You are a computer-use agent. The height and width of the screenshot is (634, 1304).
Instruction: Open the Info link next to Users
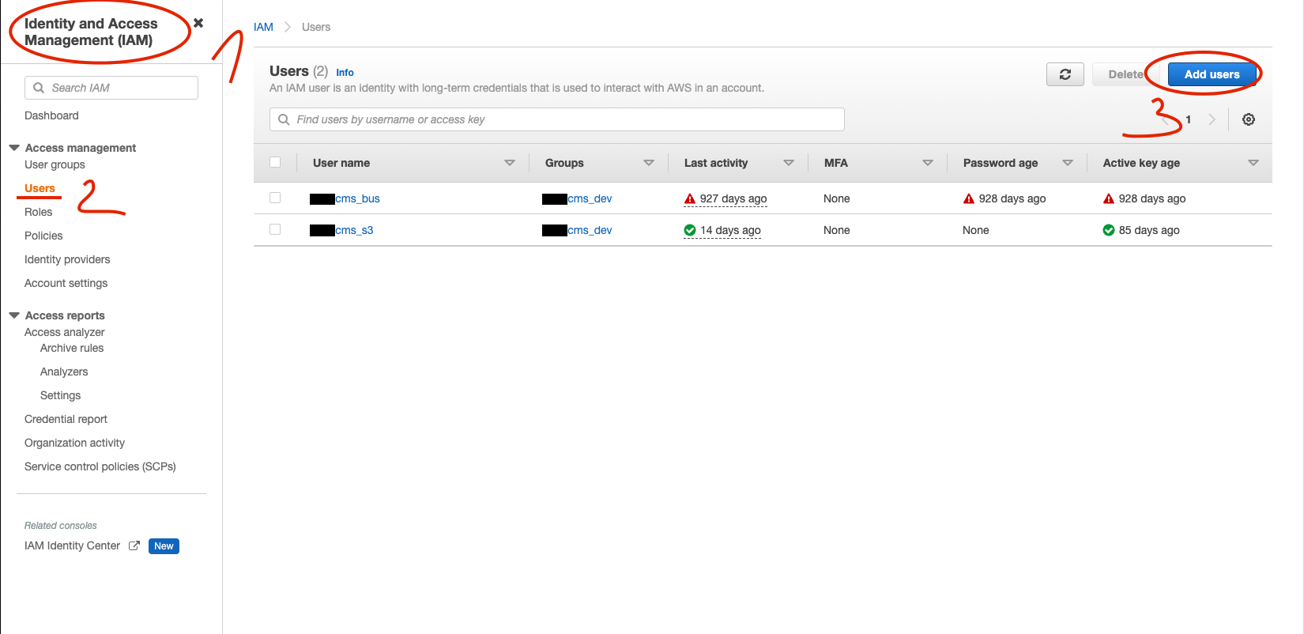[x=345, y=72]
